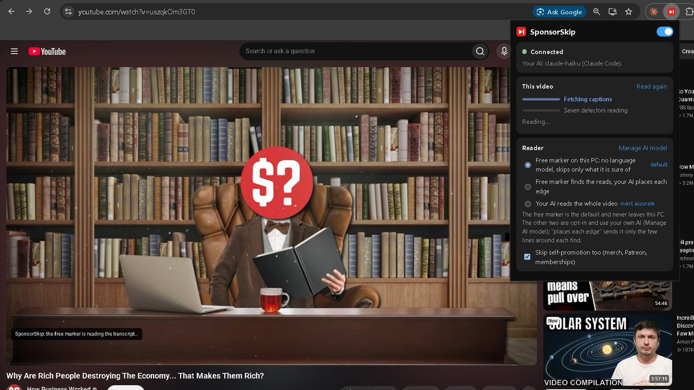694x390 pixels.
Task: Open "Manage AI model" link
Action: tap(643, 148)
